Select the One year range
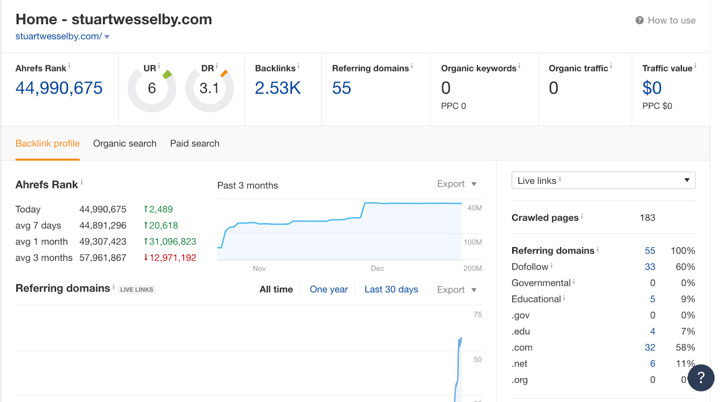The height and width of the screenshot is (402, 724). [x=329, y=289]
